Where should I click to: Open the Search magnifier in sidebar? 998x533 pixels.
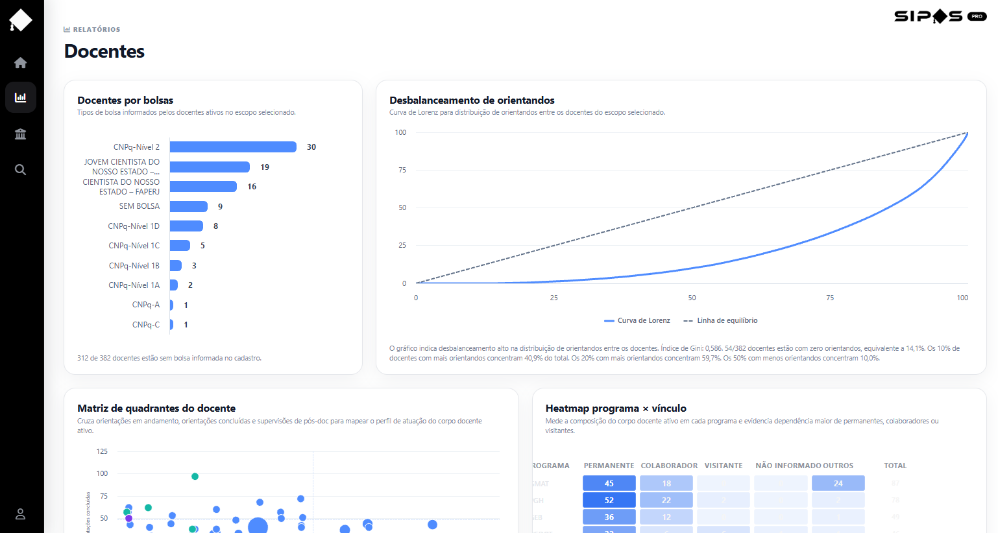[x=21, y=169]
